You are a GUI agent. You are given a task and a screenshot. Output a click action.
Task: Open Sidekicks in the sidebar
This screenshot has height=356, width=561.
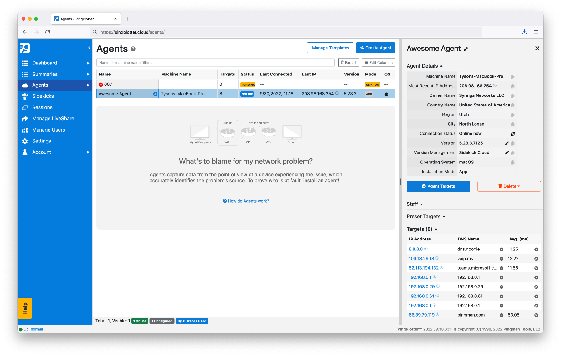point(43,96)
